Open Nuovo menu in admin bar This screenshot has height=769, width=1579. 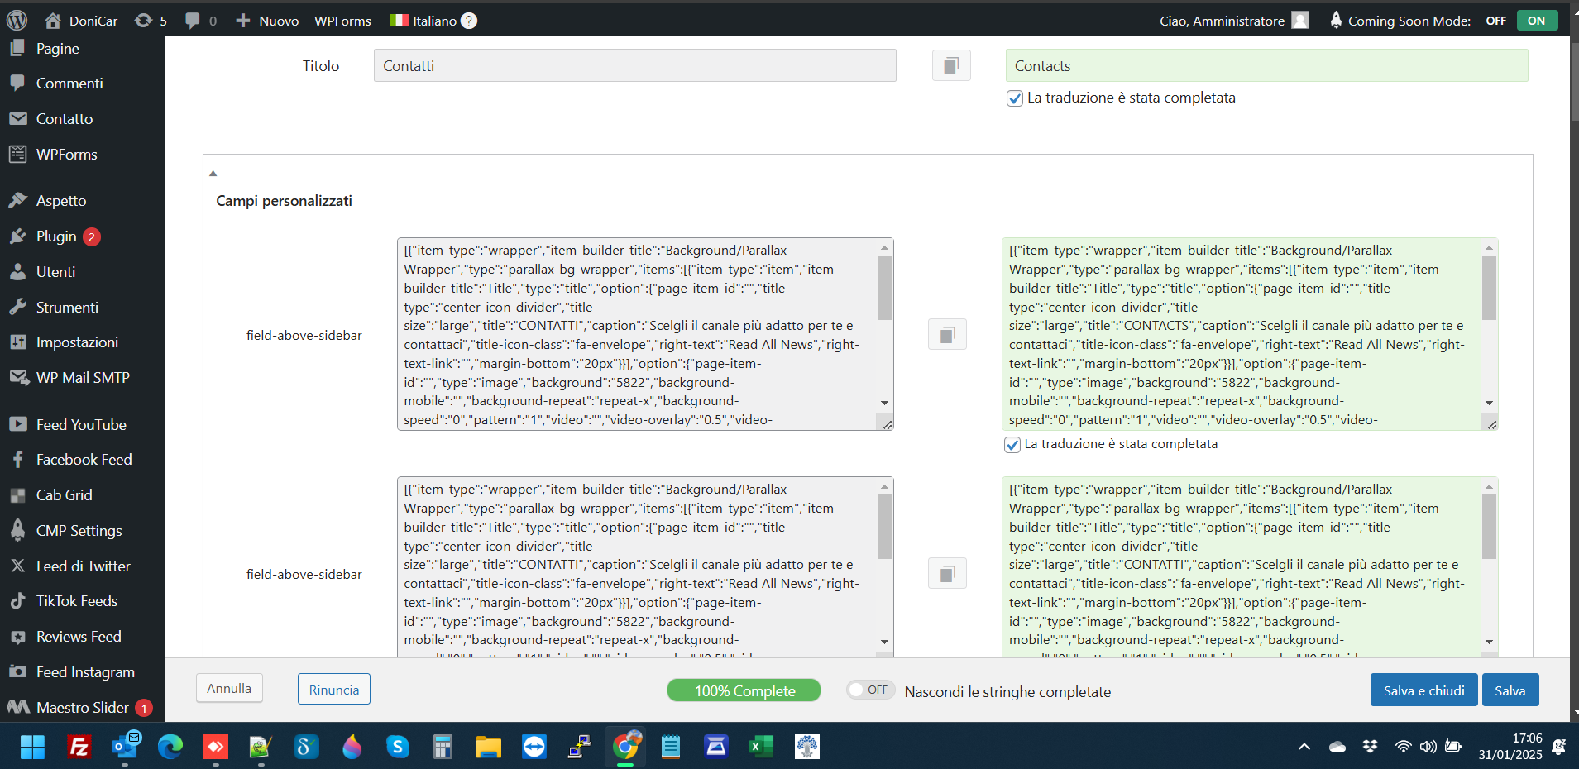click(x=267, y=21)
